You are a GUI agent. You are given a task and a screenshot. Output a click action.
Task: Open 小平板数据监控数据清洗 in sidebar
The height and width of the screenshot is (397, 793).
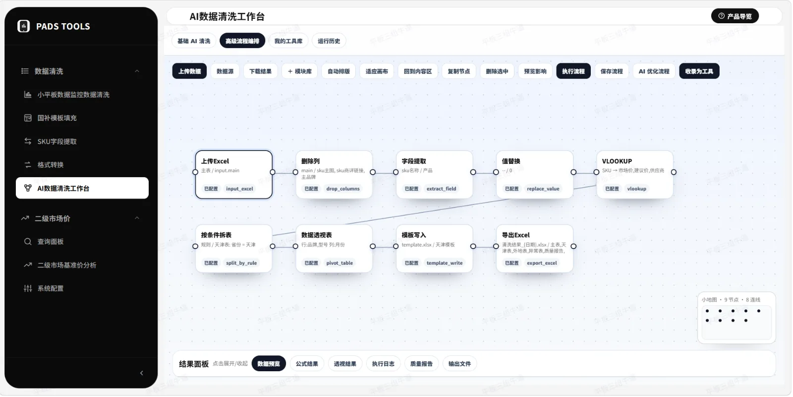pos(82,95)
